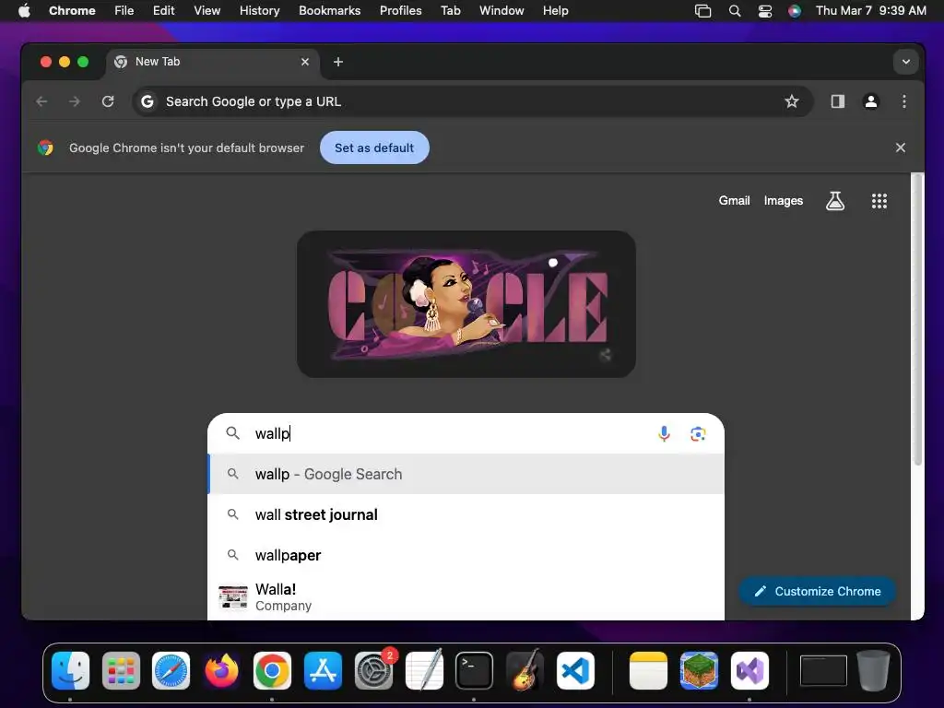Open the Bookmarks menu

329,10
